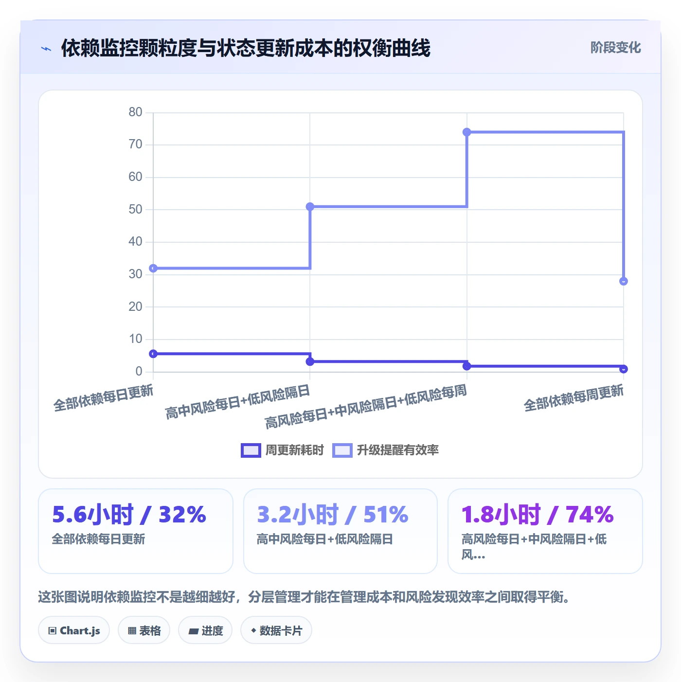Select the 数据卡片 tag chip

pos(276,630)
